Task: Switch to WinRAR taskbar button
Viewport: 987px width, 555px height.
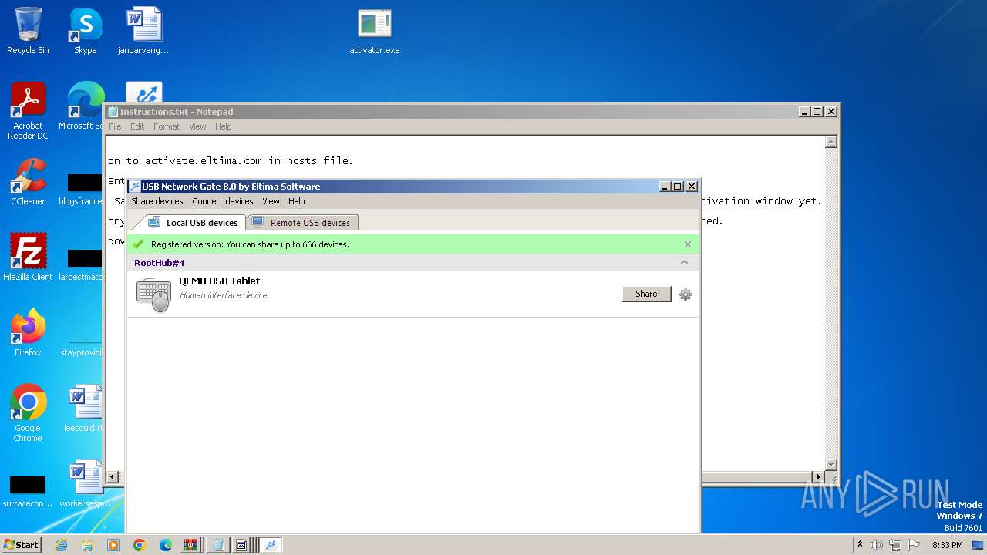Action: [x=192, y=545]
